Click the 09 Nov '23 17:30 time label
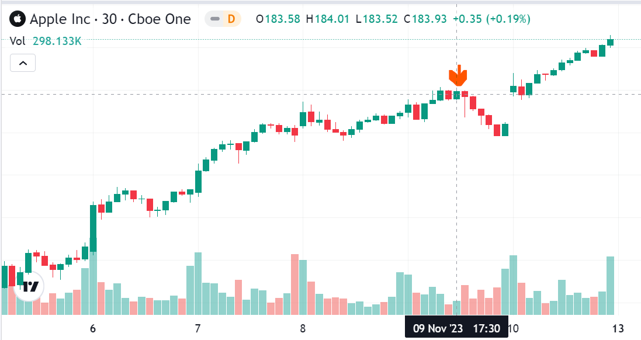 (456, 328)
